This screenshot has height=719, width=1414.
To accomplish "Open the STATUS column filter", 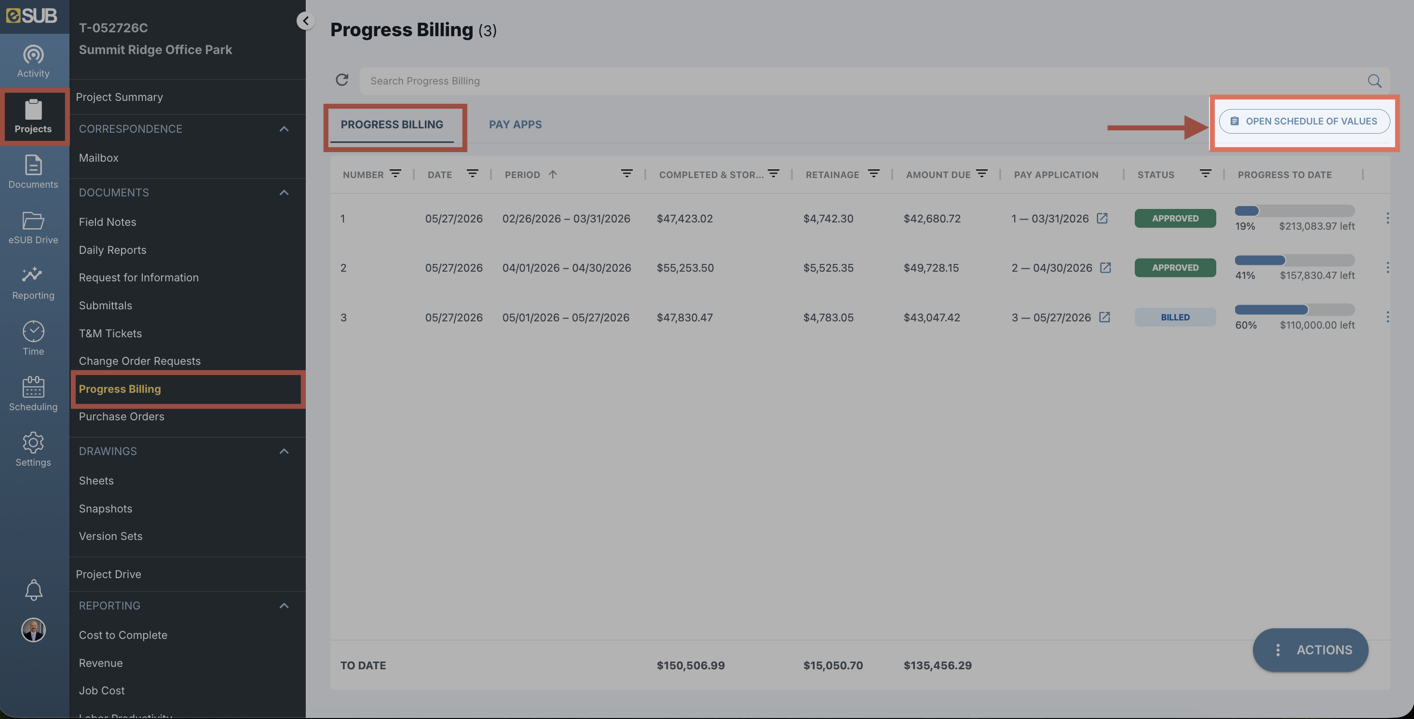I will [1205, 174].
